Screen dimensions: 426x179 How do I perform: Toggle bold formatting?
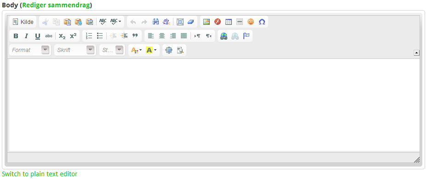[16, 36]
